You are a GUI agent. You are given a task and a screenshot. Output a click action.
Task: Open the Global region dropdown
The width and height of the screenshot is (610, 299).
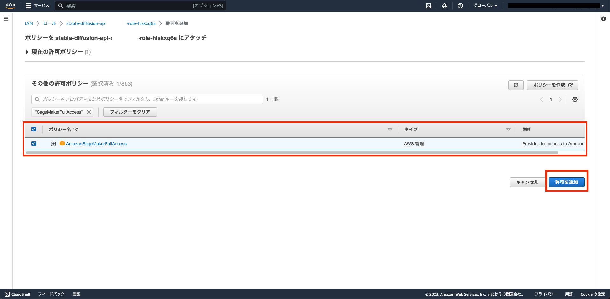click(485, 6)
